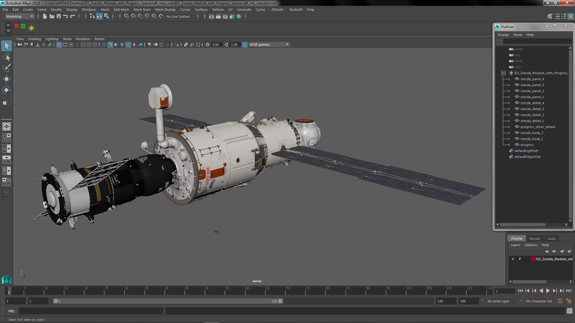Click the red layer color swatch
This screenshot has height=323, width=575.
tap(533, 259)
